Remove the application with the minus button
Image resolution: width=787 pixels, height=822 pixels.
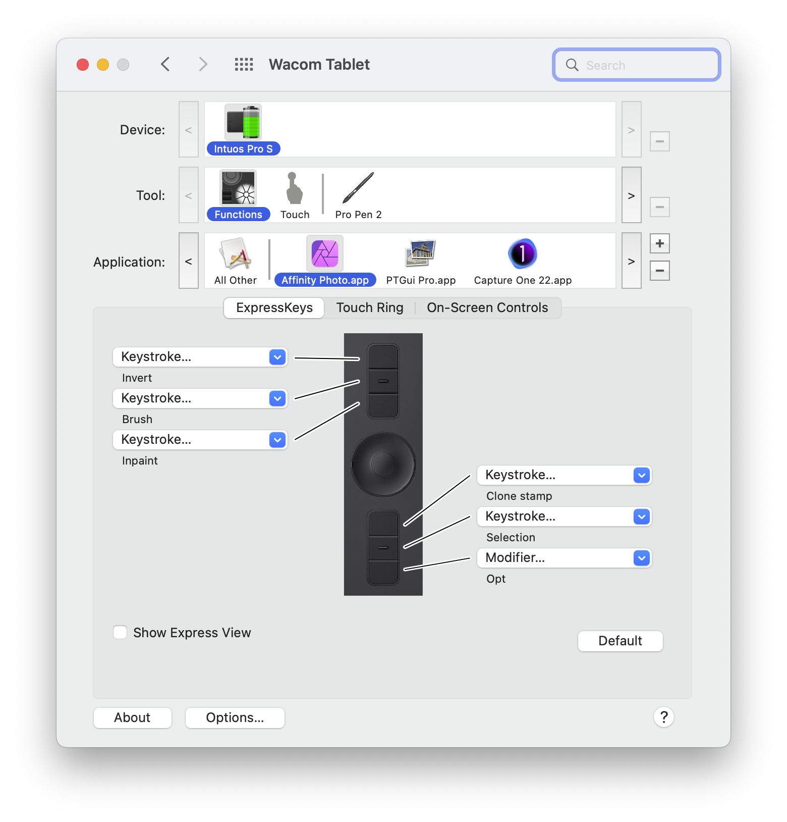(x=660, y=271)
